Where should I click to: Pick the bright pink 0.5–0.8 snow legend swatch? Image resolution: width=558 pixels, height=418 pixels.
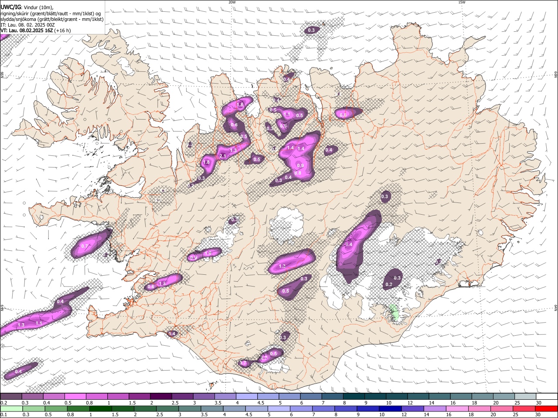(75, 397)
